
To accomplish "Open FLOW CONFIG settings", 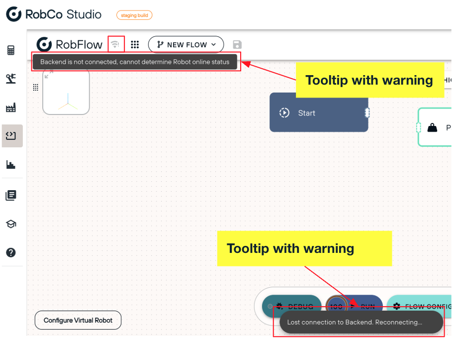I will (419, 307).
